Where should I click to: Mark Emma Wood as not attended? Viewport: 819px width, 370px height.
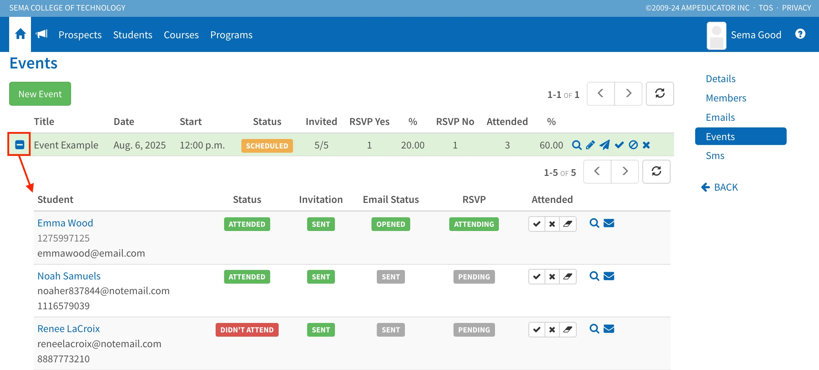point(552,224)
